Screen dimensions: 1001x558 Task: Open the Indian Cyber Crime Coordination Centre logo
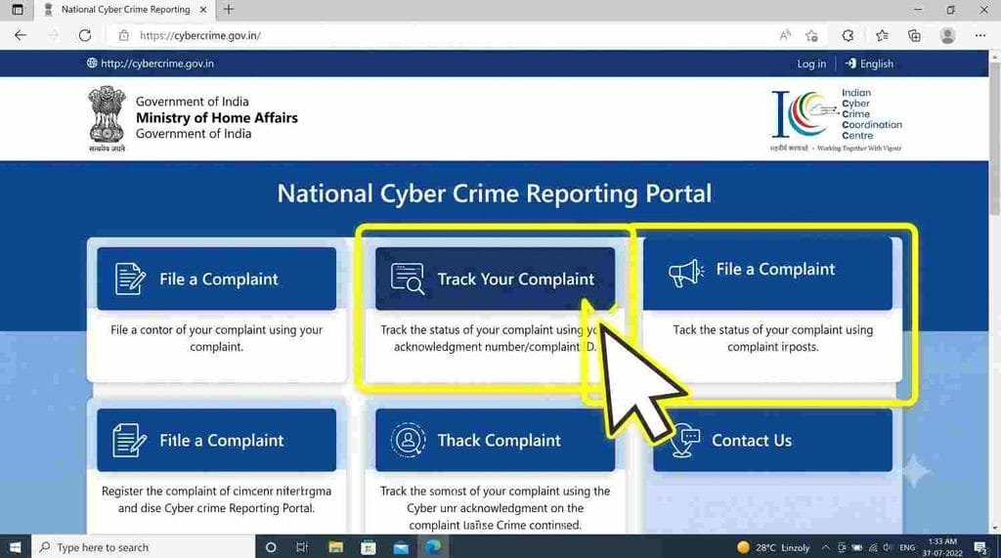tap(837, 120)
